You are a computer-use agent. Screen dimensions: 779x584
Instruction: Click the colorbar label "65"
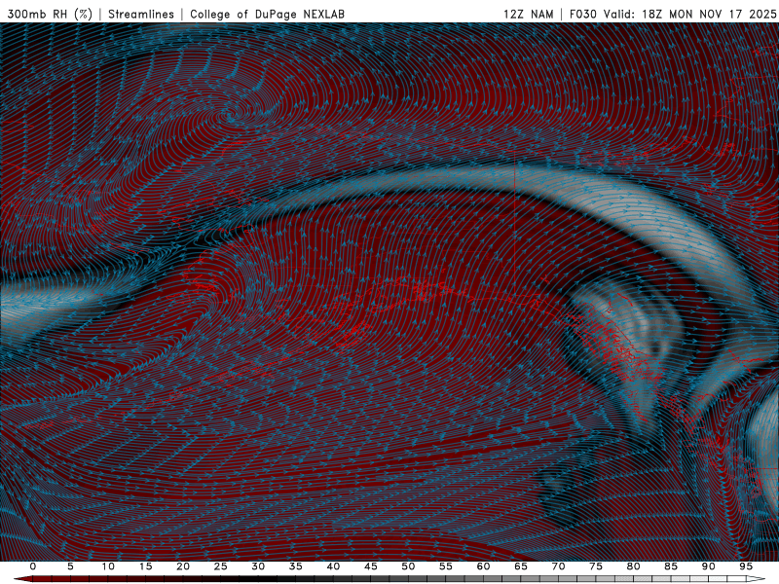point(521,566)
